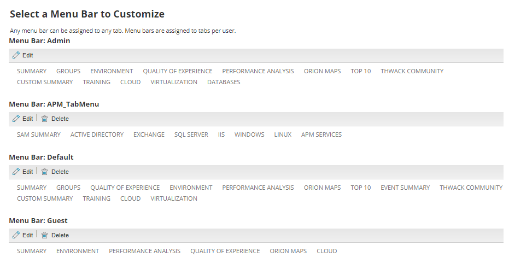The width and height of the screenshot is (509, 263).
Task: Click pencil Edit icon for Guest menu bar
Action: click(16, 235)
